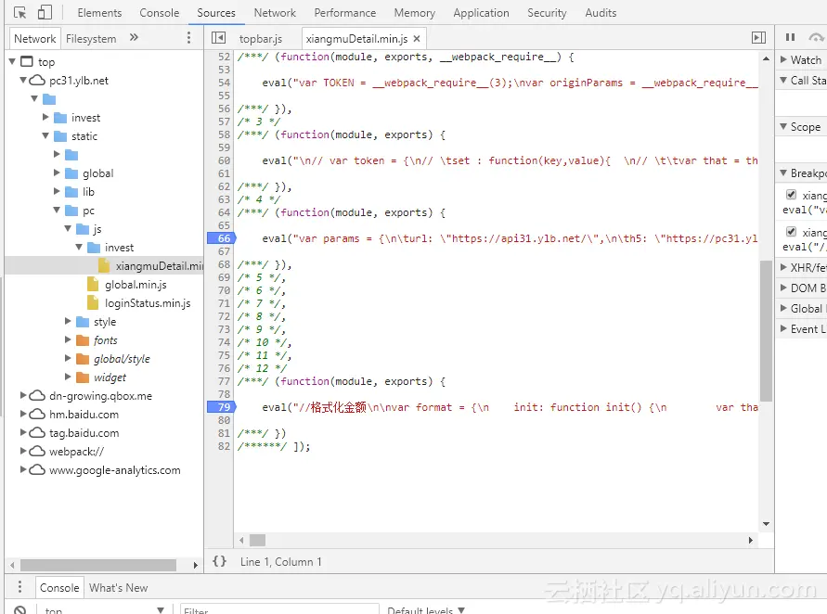The image size is (827, 614).
Task: Click step over next function icon
Action: [x=817, y=37]
